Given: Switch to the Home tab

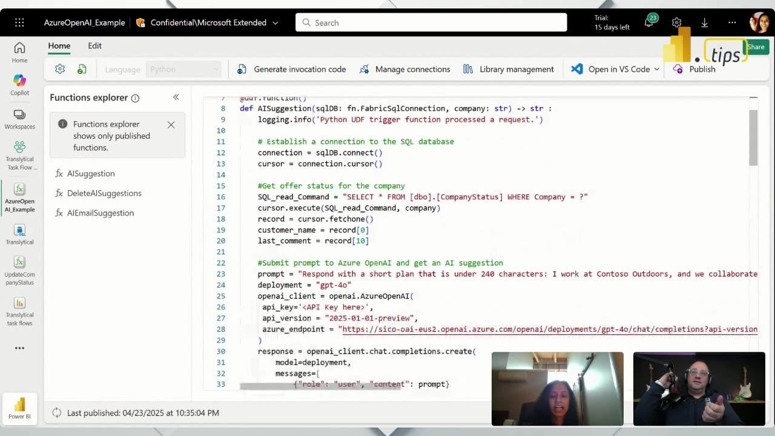Looking at the screenshot, I should point(59,45).
